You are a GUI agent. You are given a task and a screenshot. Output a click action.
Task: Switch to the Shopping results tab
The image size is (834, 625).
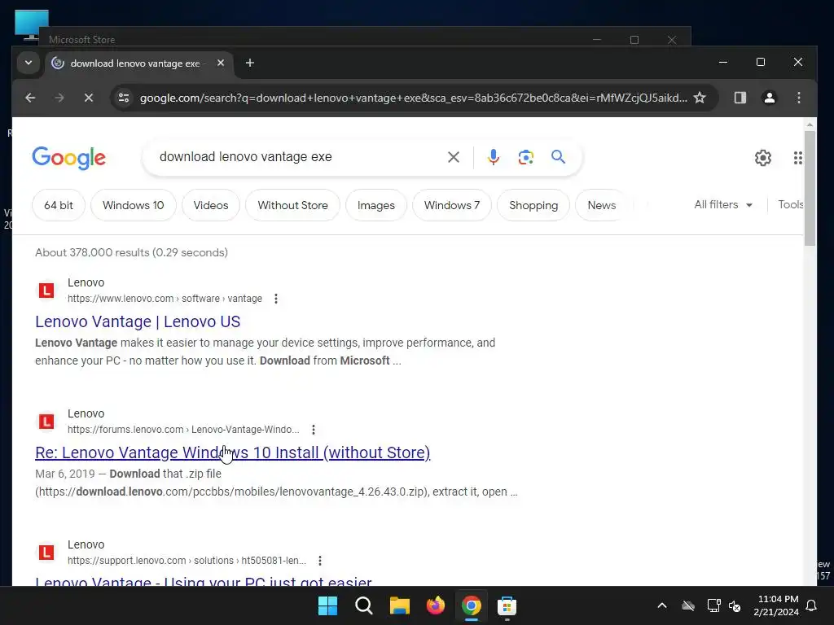533,205
